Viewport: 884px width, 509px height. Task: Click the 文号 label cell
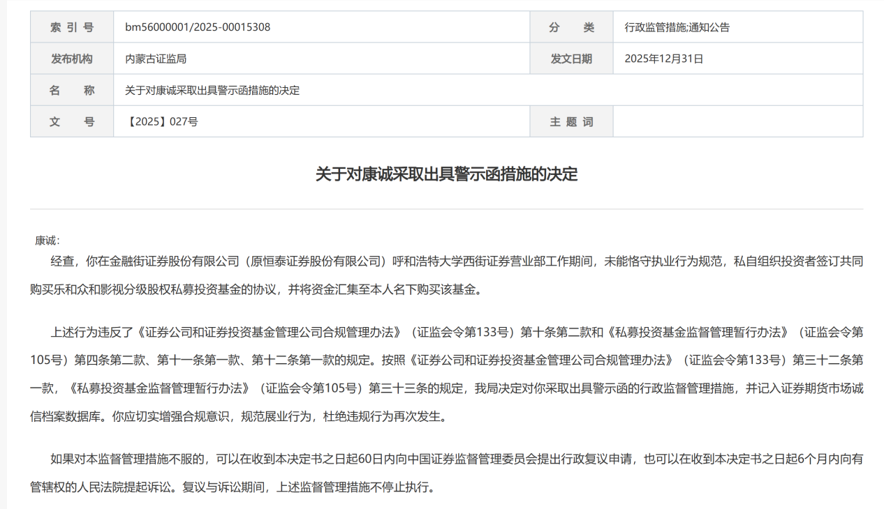72,121
